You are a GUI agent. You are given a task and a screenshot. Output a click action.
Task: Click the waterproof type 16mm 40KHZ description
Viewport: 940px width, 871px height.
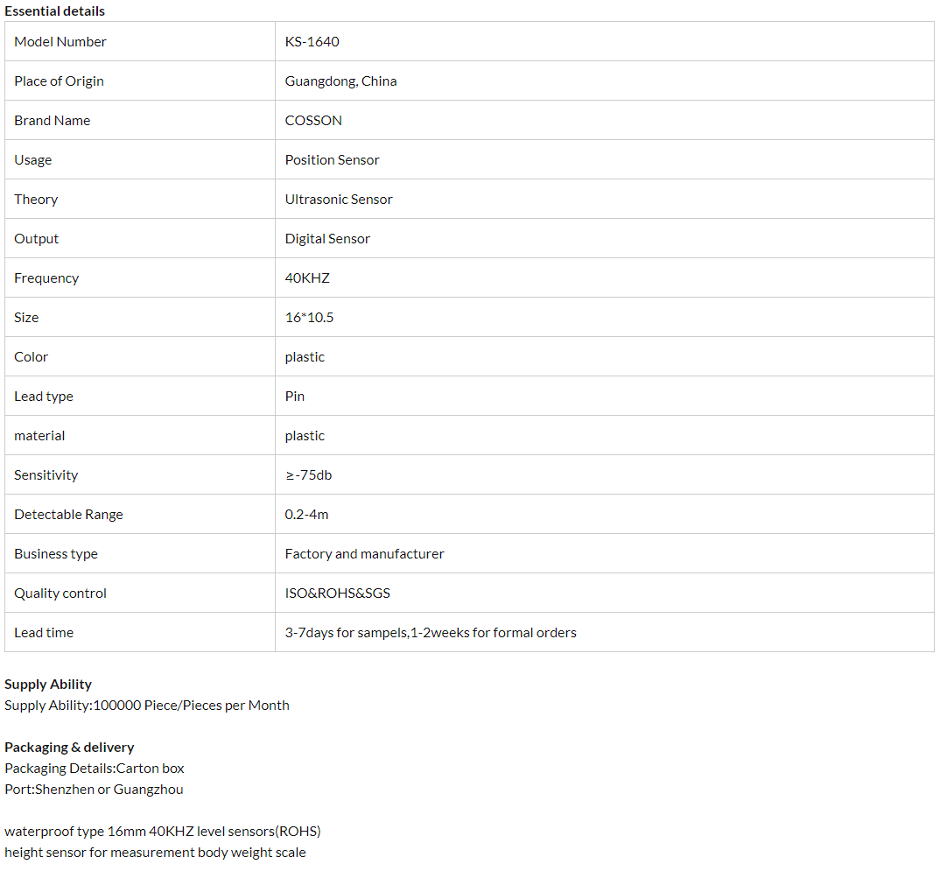tap(168, 832)
